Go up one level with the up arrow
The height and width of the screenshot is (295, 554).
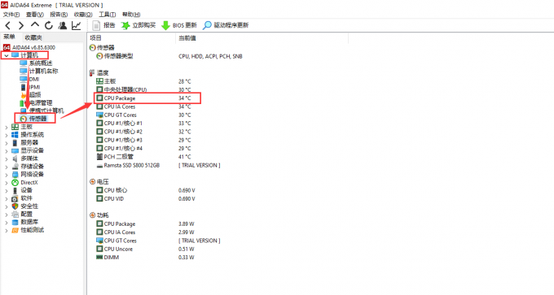click(x=34, y=24)
